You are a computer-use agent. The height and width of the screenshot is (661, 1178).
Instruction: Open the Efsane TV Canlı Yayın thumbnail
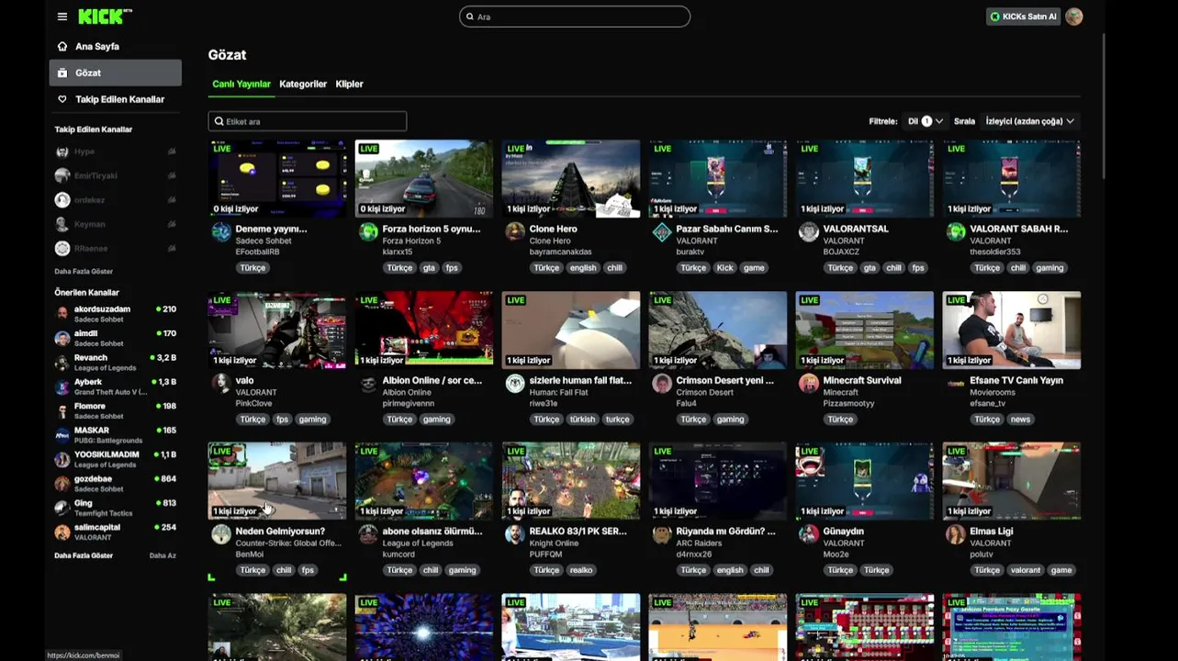(1012, 330)
